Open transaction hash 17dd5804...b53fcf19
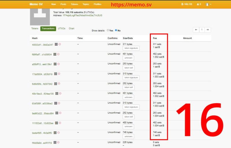 pos(42,74)
